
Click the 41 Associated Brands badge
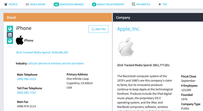[x=56, y=4]
